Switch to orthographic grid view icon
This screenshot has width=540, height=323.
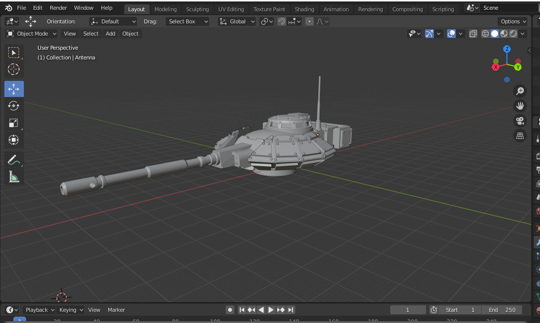coord(520,136)
